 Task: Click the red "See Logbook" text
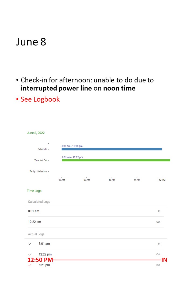[x=40, y=99]
